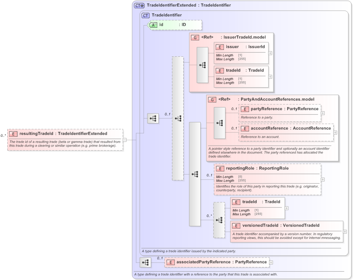Click the E icon of versionedTradeId element
Viewport: 353px width, 280px height.
(x=236, y=226)
